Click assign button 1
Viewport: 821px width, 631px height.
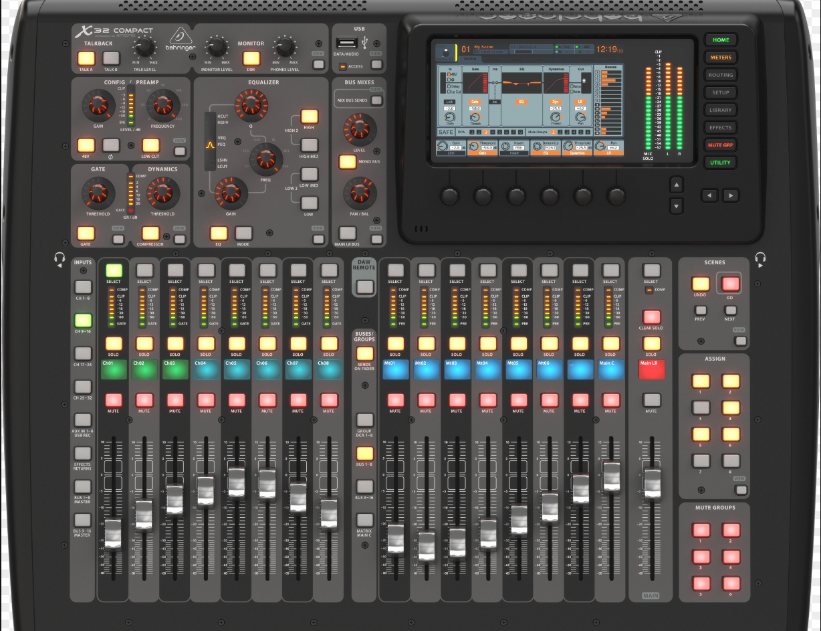700,381
